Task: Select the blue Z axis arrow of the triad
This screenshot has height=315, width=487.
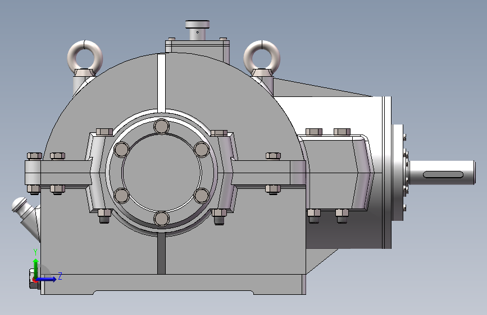Action: click(x=47, y=279)
